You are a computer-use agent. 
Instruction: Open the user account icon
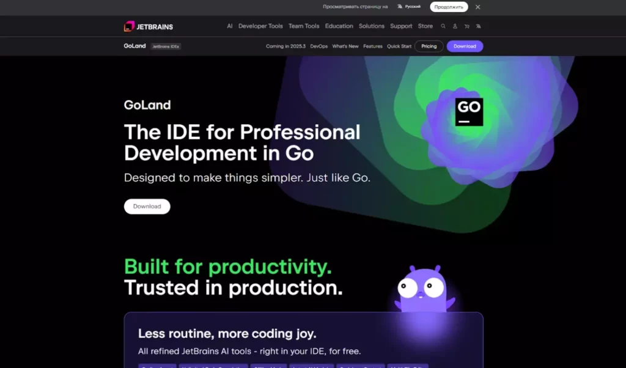pyautogui.click(x=455, y=26)
